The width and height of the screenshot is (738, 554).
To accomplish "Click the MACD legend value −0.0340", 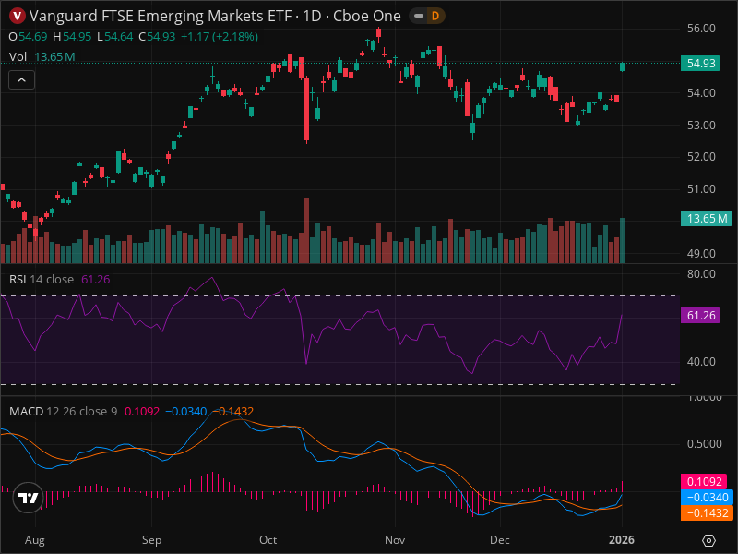I will (x=186, y=411).
